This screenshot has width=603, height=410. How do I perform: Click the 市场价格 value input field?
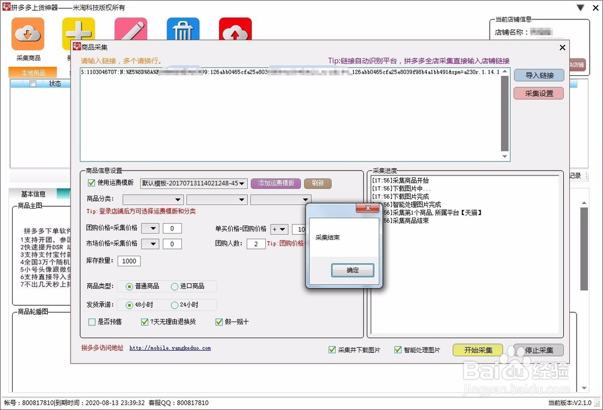(172, 244)
